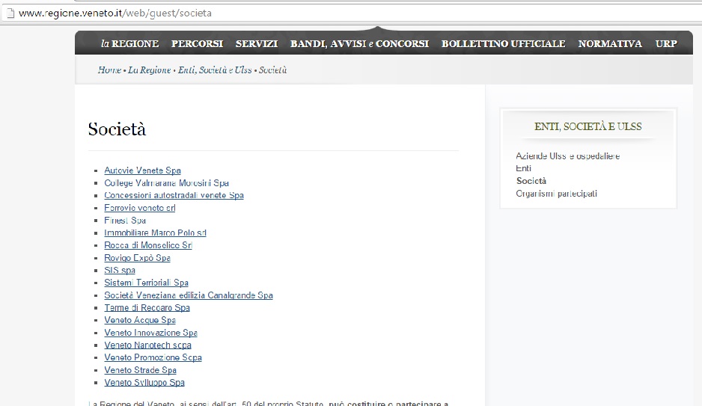This screenshot has width=702, height=406.
Task: Open the Autovie Venete Spa link
Action: tap(142, 170)
